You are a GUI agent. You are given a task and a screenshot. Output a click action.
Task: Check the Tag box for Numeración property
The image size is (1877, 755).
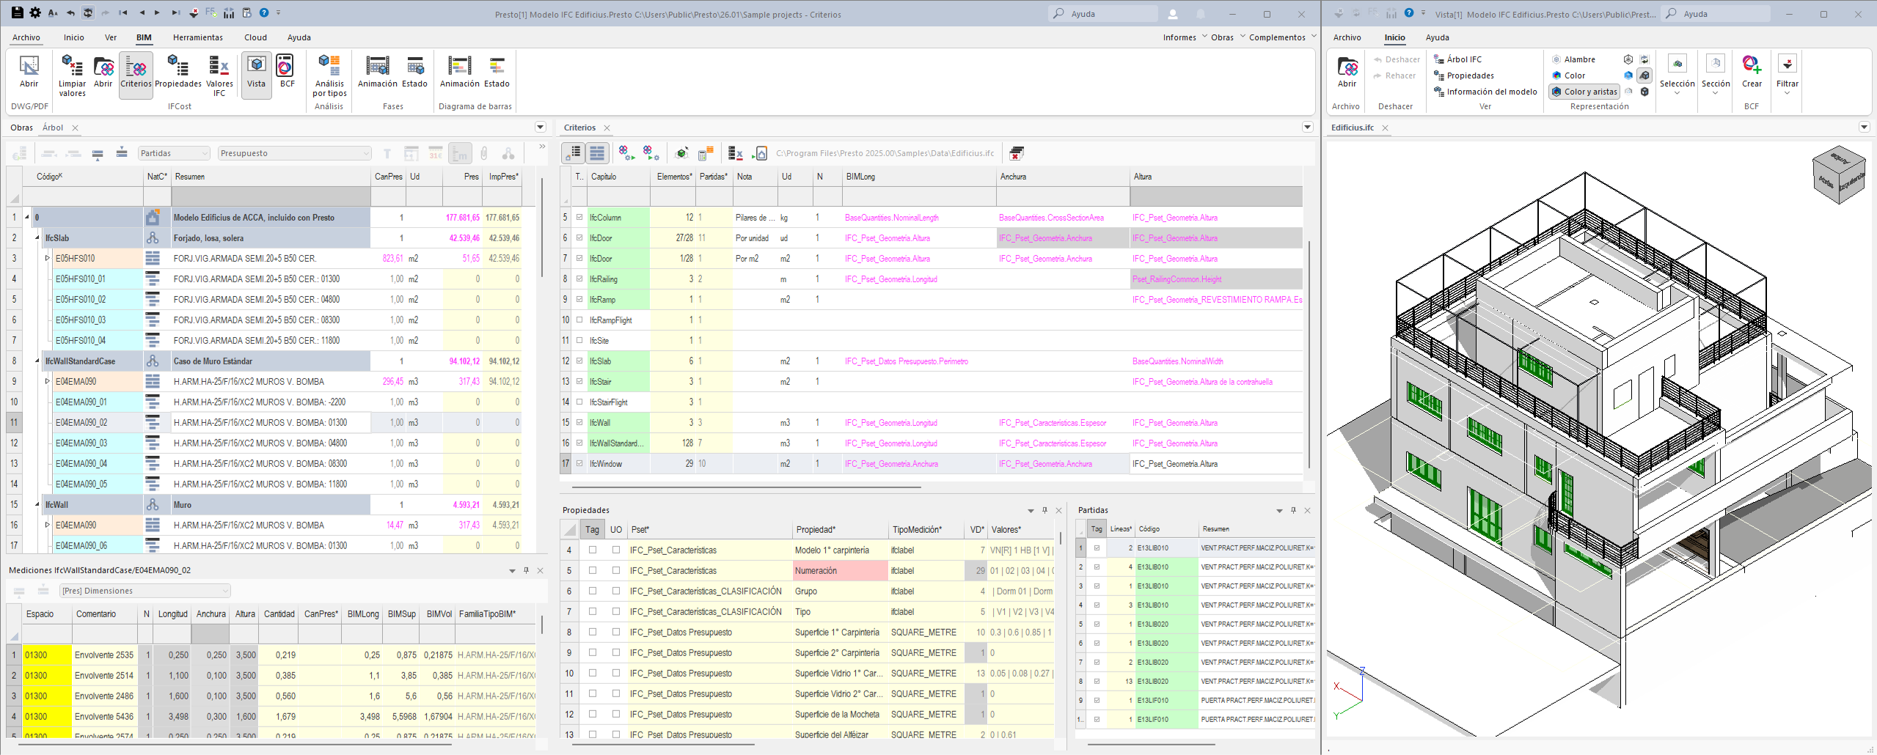(x=593, y=570)
